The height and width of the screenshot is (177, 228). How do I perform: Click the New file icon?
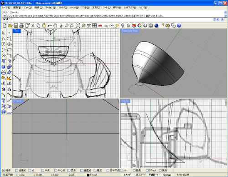[5, 26]
